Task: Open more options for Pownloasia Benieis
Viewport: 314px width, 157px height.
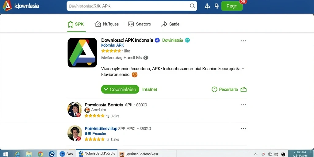Action: coord(243,105)
